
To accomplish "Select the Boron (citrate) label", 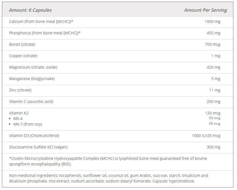I will 22,44.
